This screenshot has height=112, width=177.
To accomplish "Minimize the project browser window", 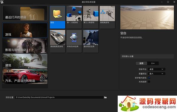I will click(162, 2).
